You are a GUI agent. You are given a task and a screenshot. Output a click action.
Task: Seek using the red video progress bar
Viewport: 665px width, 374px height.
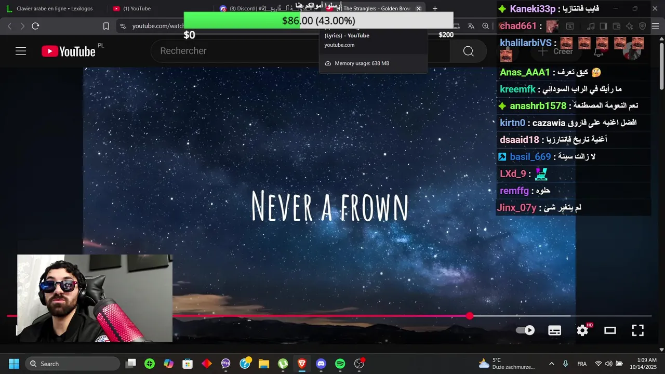click(329, 316)
